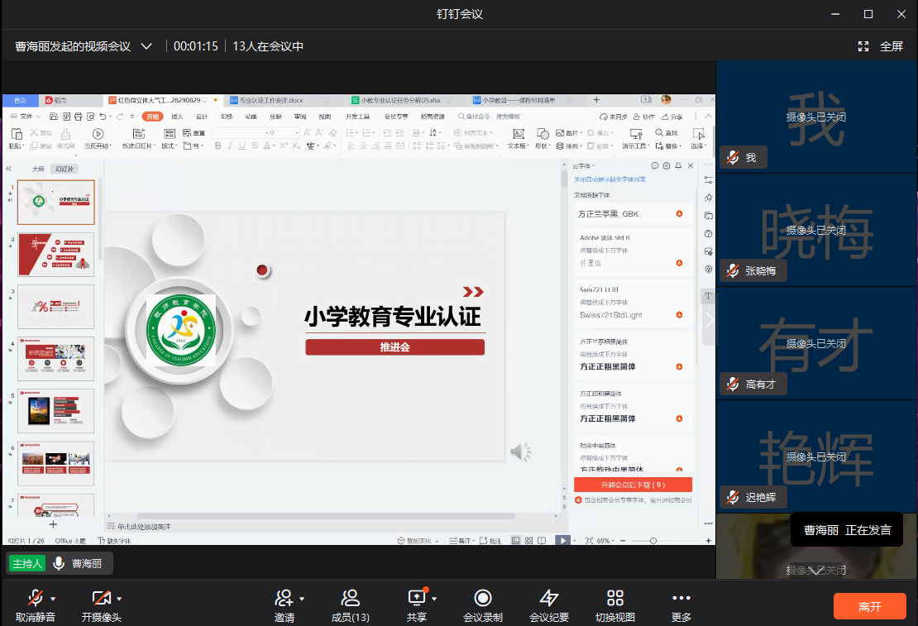Click the red 离开 leave button

pyautogui.click(x=869, y=606)
